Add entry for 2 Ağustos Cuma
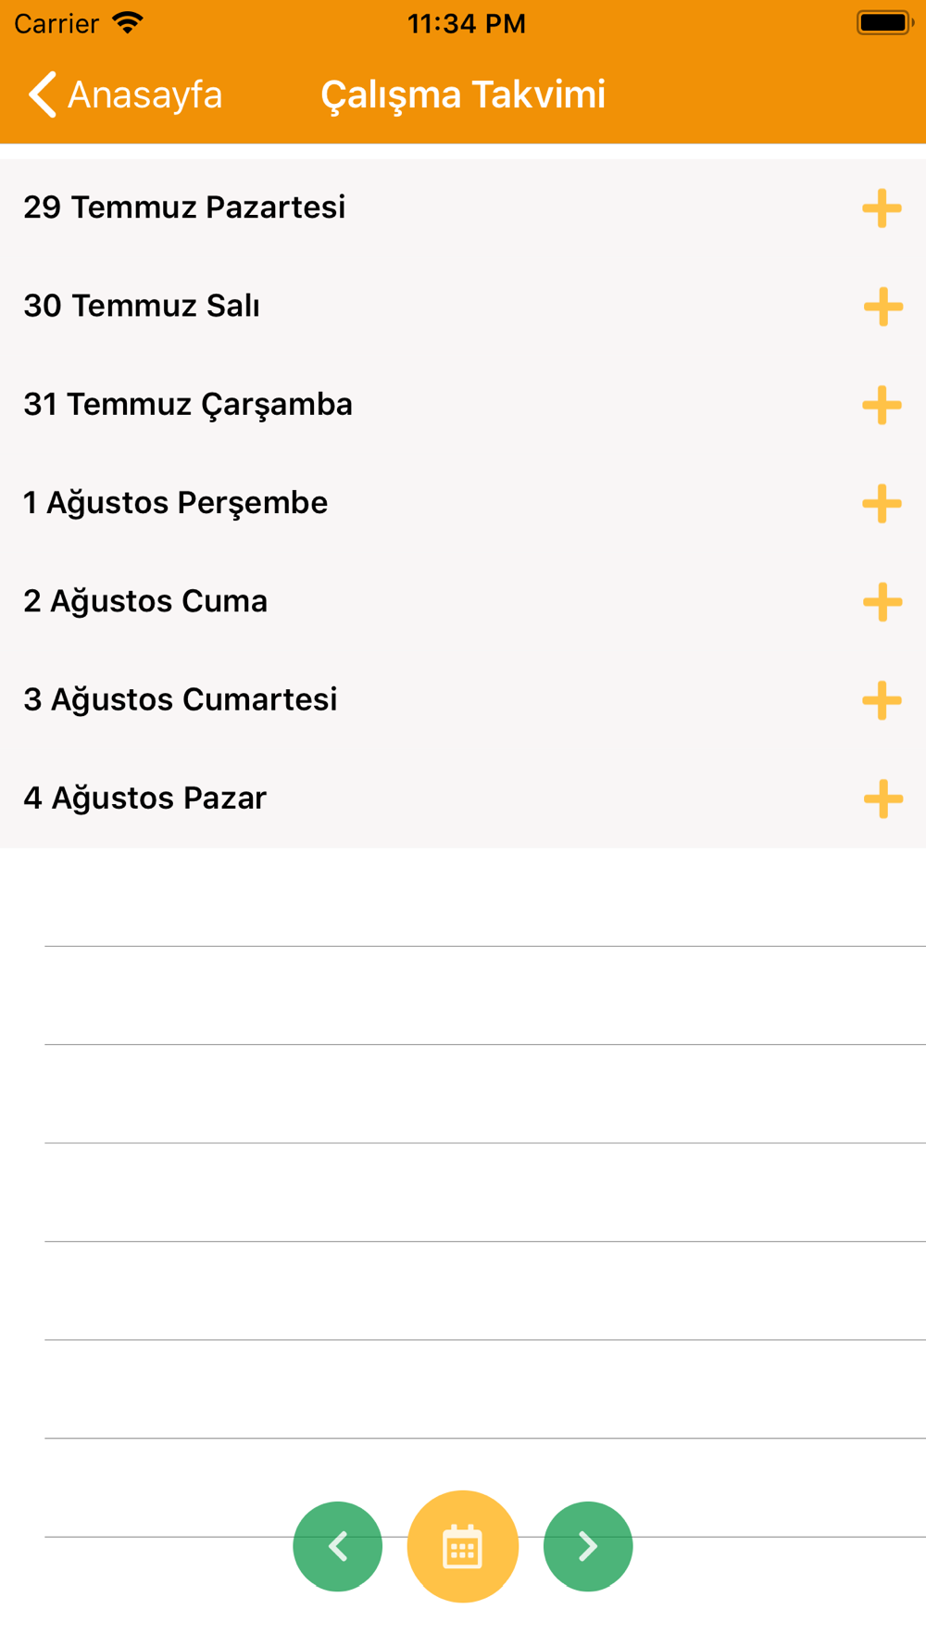Viewport: 926px width, 1647px height. [x=882, y=601]
